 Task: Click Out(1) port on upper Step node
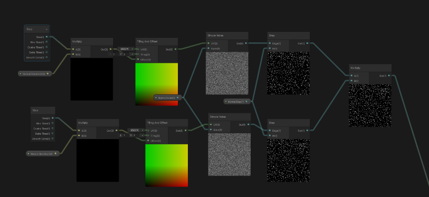[x=307, y=43]
